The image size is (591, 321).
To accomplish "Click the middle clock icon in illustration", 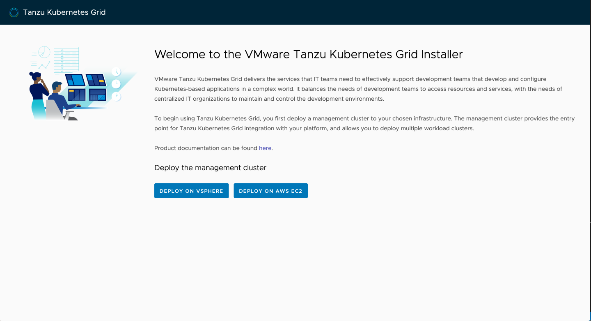I will coord(117,84).
